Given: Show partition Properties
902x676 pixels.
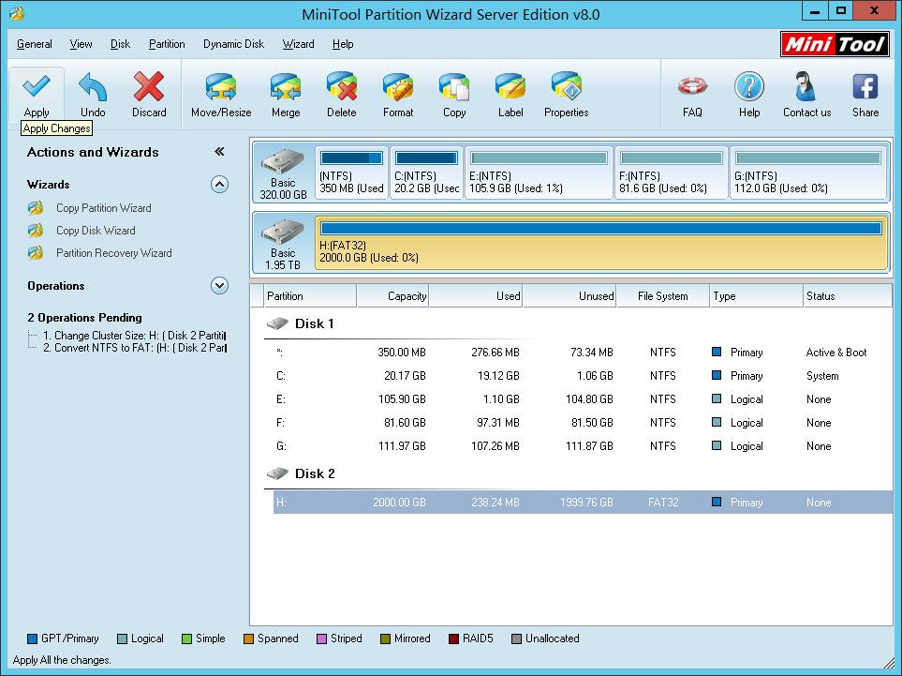Looking at the screenshot, I should tap(566, 95).
